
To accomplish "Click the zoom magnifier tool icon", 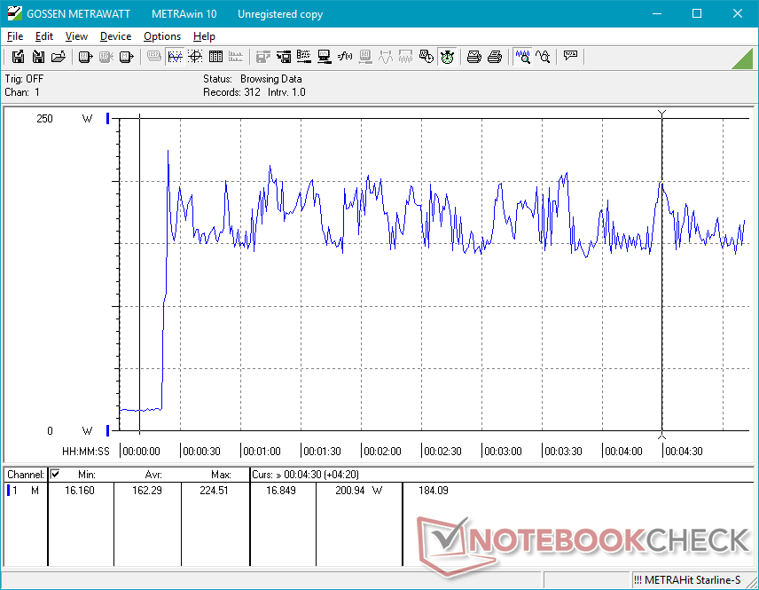I will (523, 57).
